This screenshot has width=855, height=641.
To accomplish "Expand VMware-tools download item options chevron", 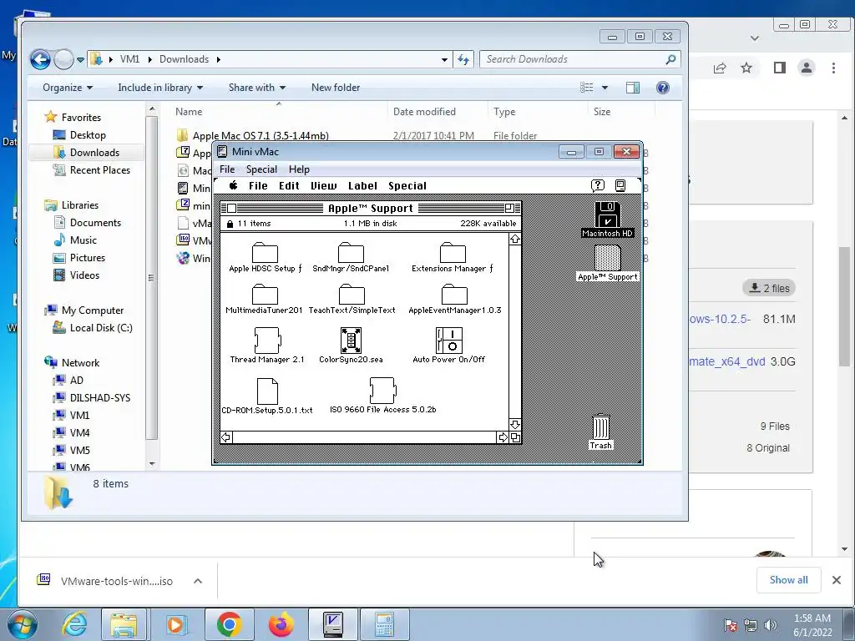I will click(197, 581).
